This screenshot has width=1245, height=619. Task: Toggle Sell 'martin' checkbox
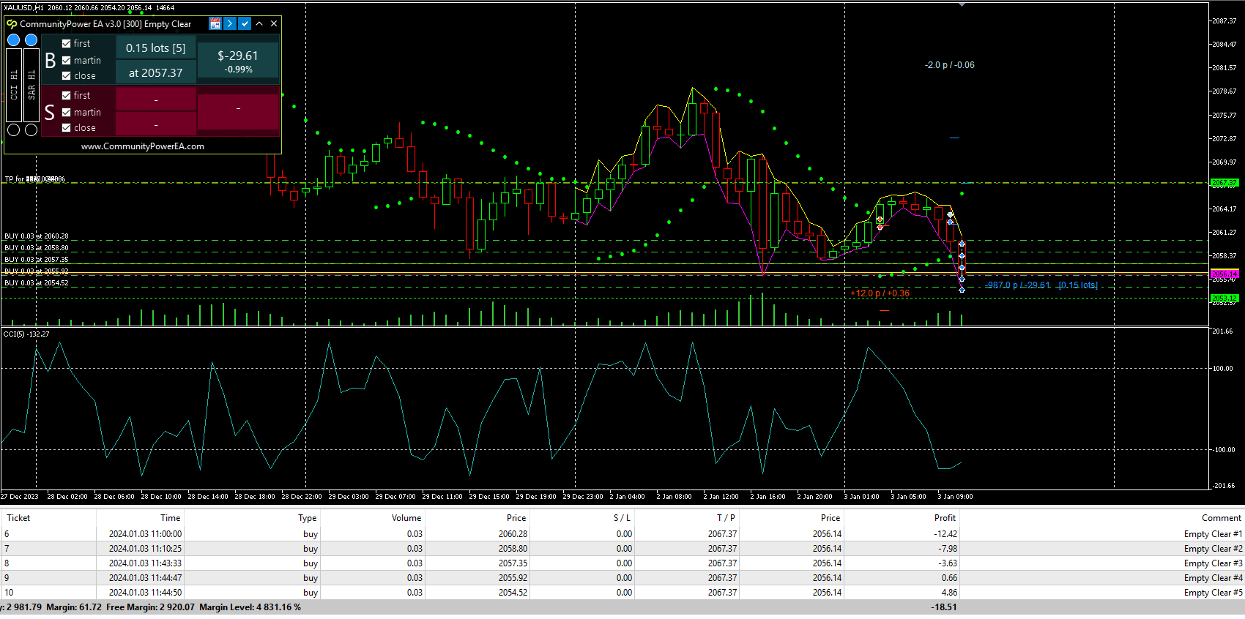pos(67,112)
